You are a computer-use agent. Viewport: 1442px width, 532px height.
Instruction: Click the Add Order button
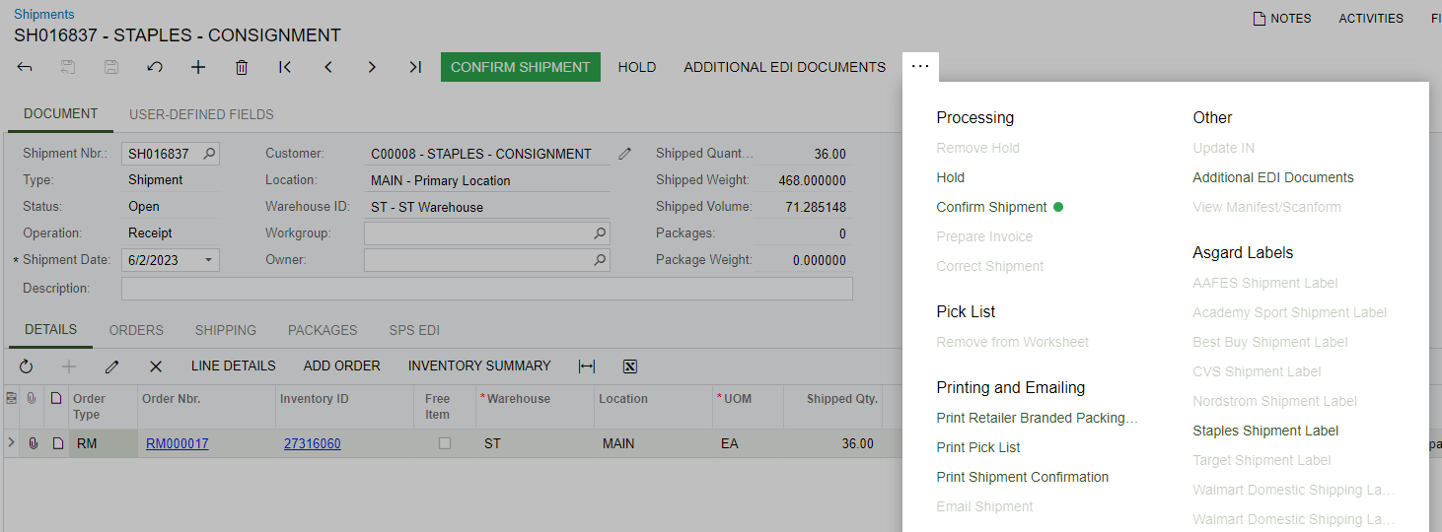342,366
